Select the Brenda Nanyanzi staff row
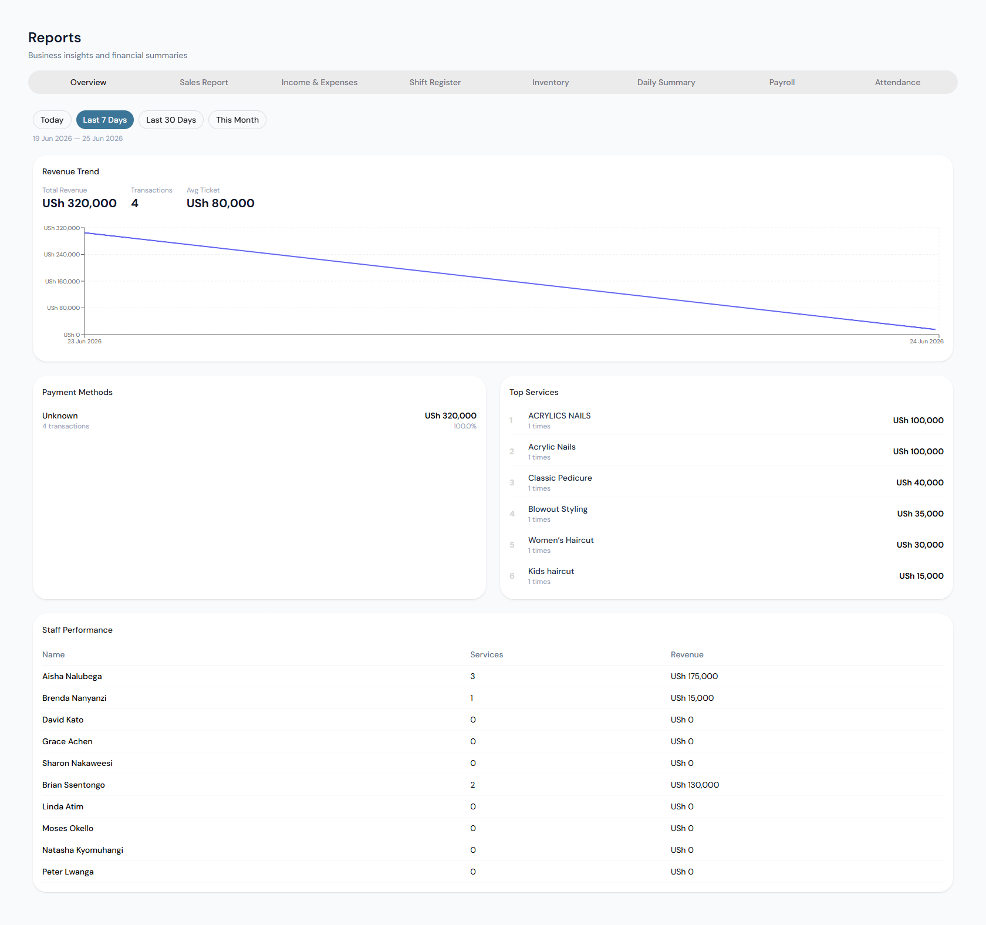Screen dimensions: 986x925 (x=493, y=698)
